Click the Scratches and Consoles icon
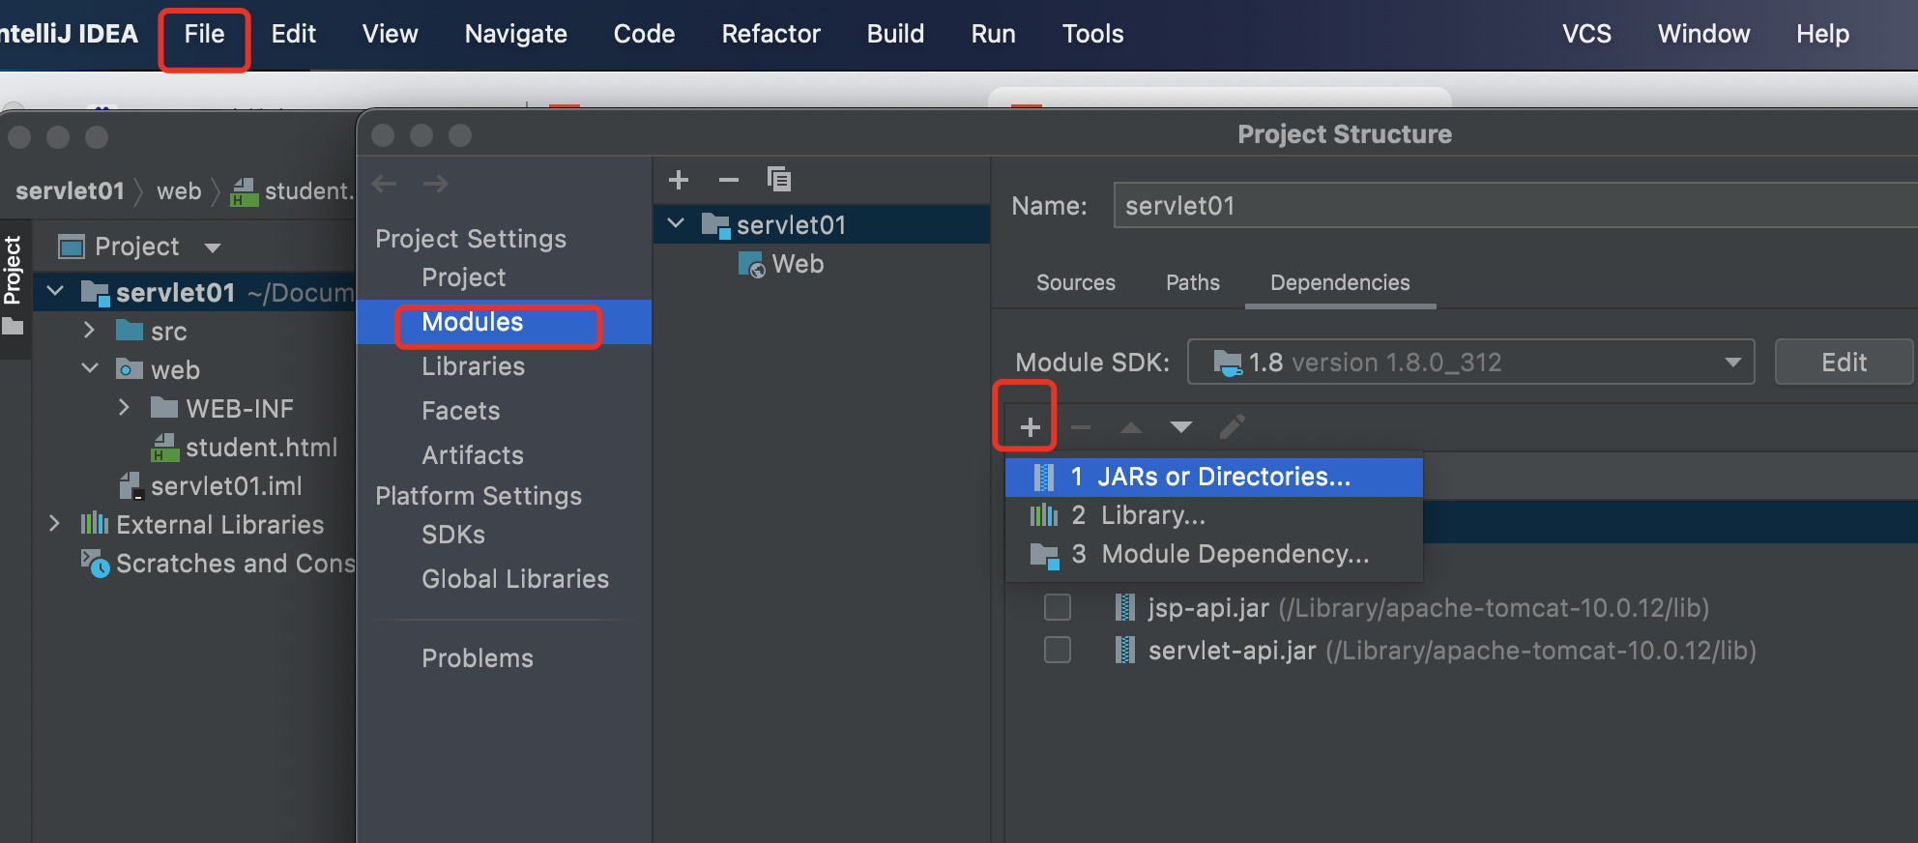The height and width of the screenshot is (843, 1918). (95, 563)
